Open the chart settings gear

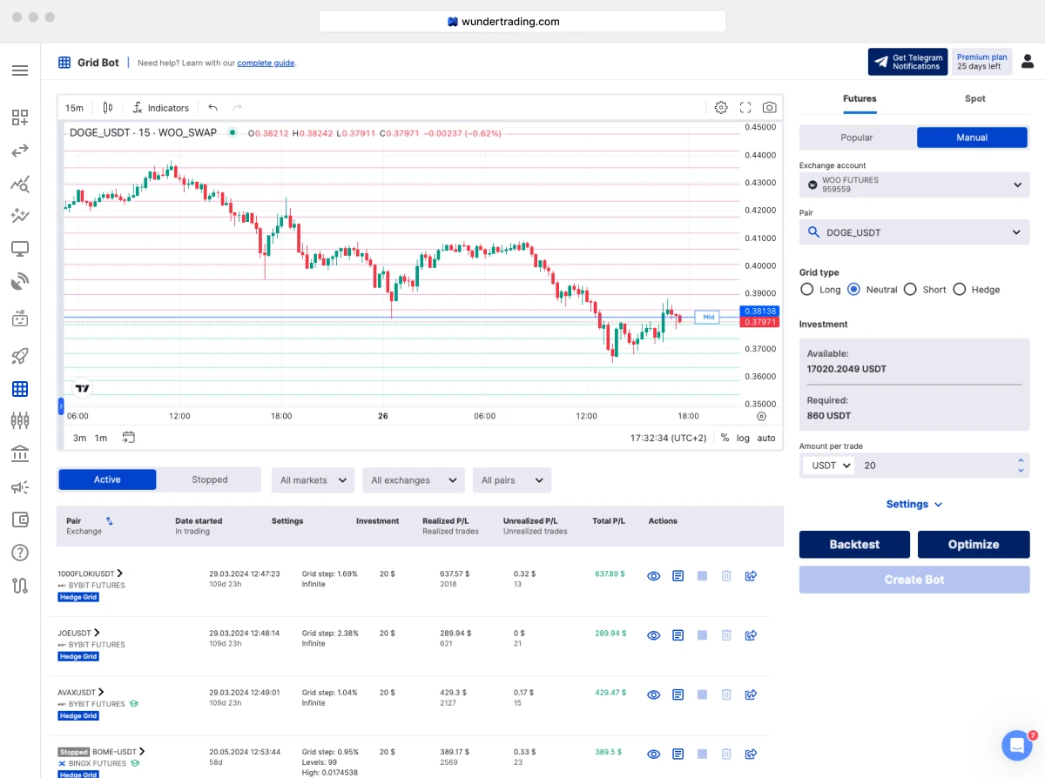721,107
